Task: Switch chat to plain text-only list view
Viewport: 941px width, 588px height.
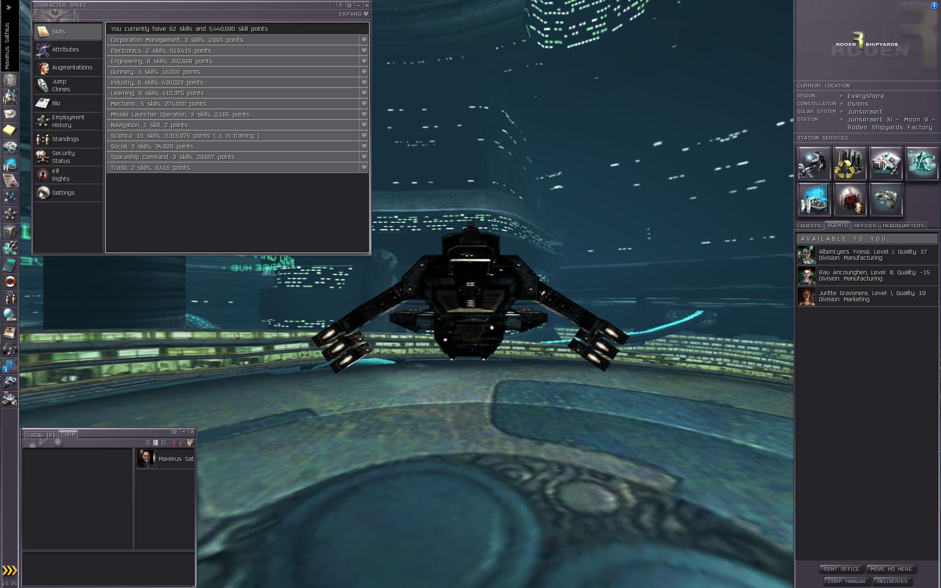Action: pos(148,443)
